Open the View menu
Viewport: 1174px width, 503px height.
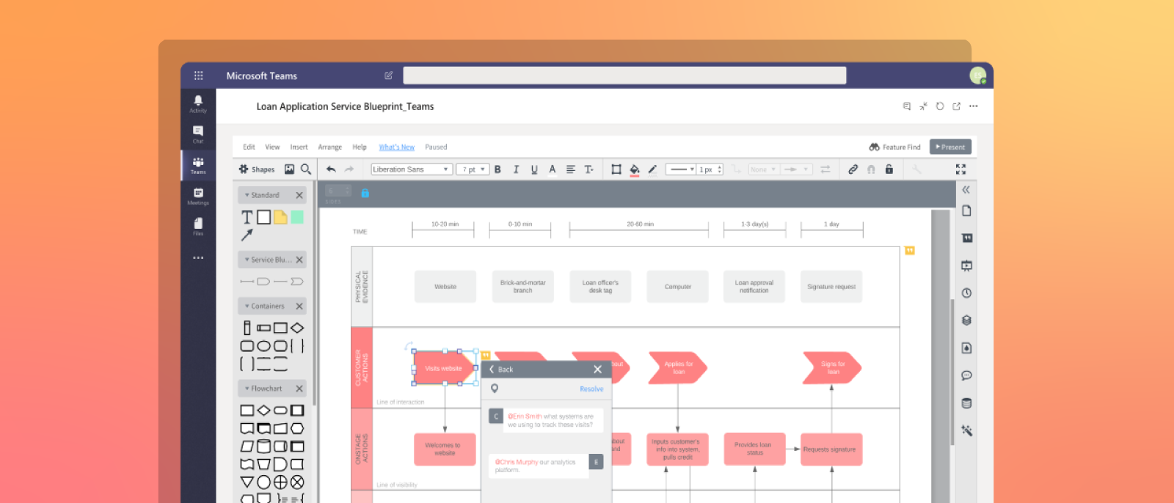[x=272, y=147]
